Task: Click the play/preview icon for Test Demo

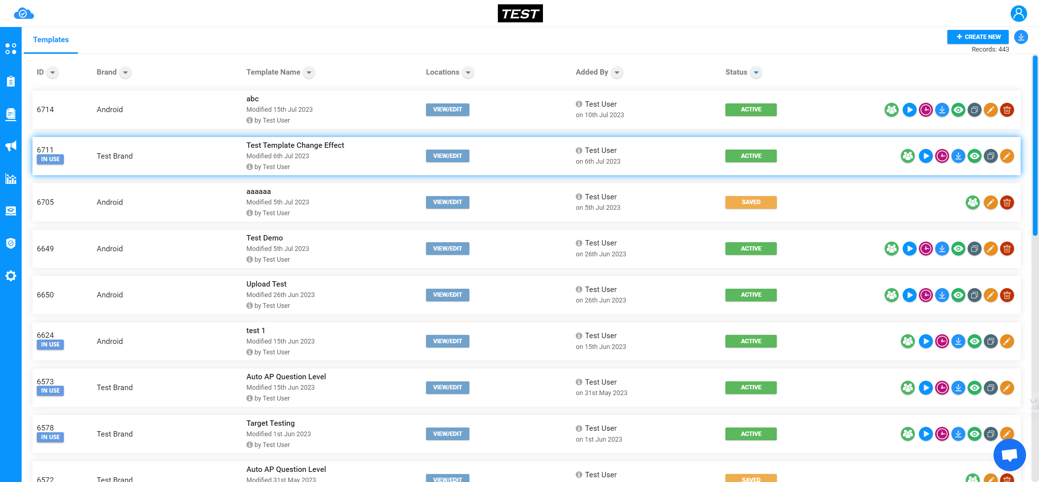Action: (x=908, y=248)
